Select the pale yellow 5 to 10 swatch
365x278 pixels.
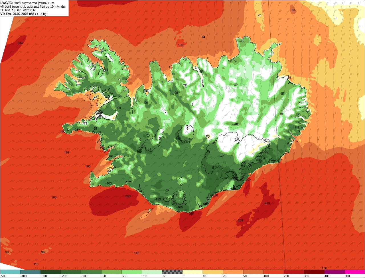click(192, 272)
